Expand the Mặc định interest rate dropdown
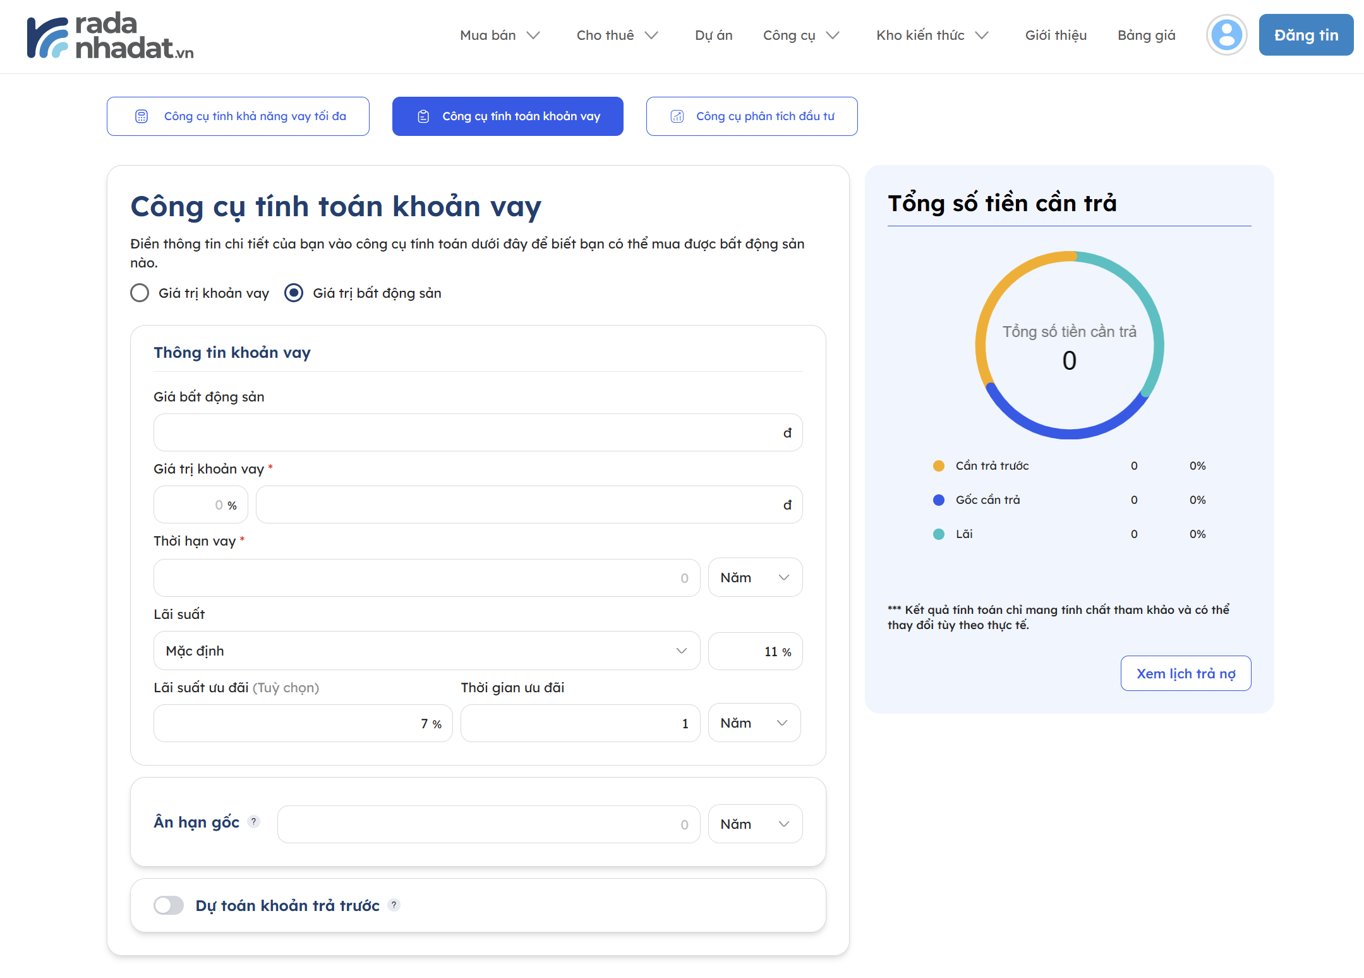 click(426, 651)
